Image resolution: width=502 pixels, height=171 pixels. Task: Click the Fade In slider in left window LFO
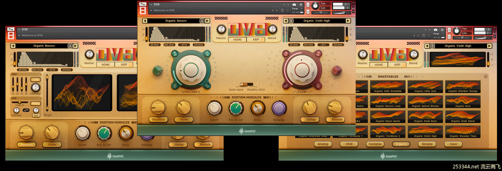point(19,102)
